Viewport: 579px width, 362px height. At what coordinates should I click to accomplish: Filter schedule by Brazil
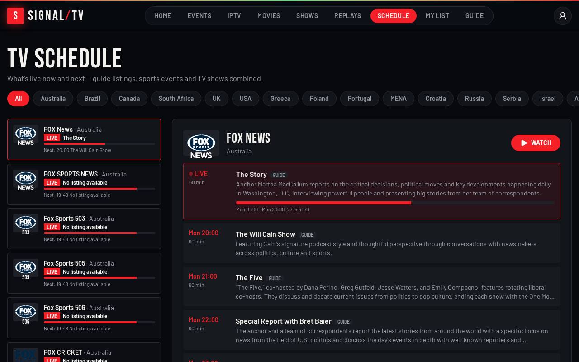point(92,99)
